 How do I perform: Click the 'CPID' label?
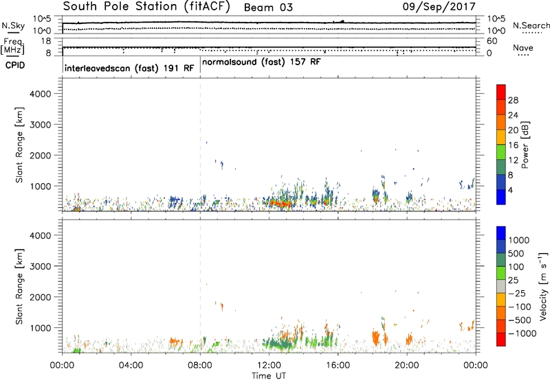coord(15,65)
